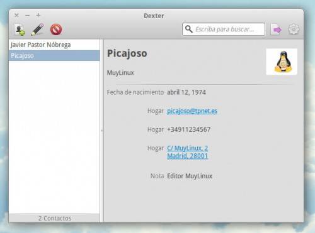This screenshot has height=233, width=315.
Task: Select the Picajoso contact row
Action: tap(54, 56)
